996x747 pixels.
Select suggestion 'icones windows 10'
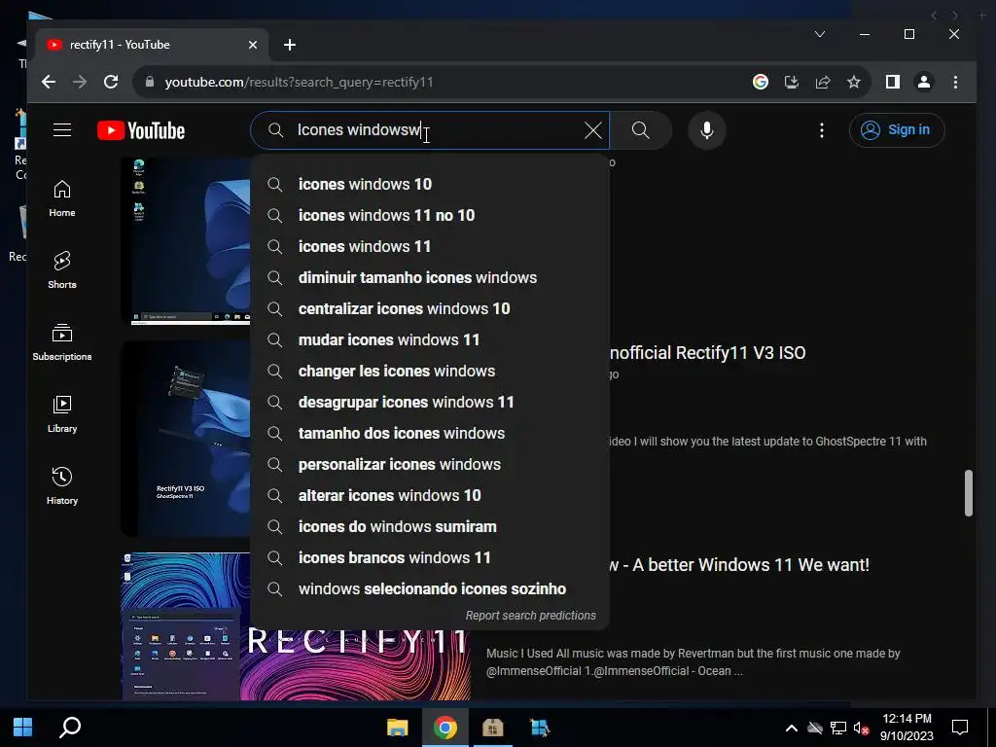point(429,184)
